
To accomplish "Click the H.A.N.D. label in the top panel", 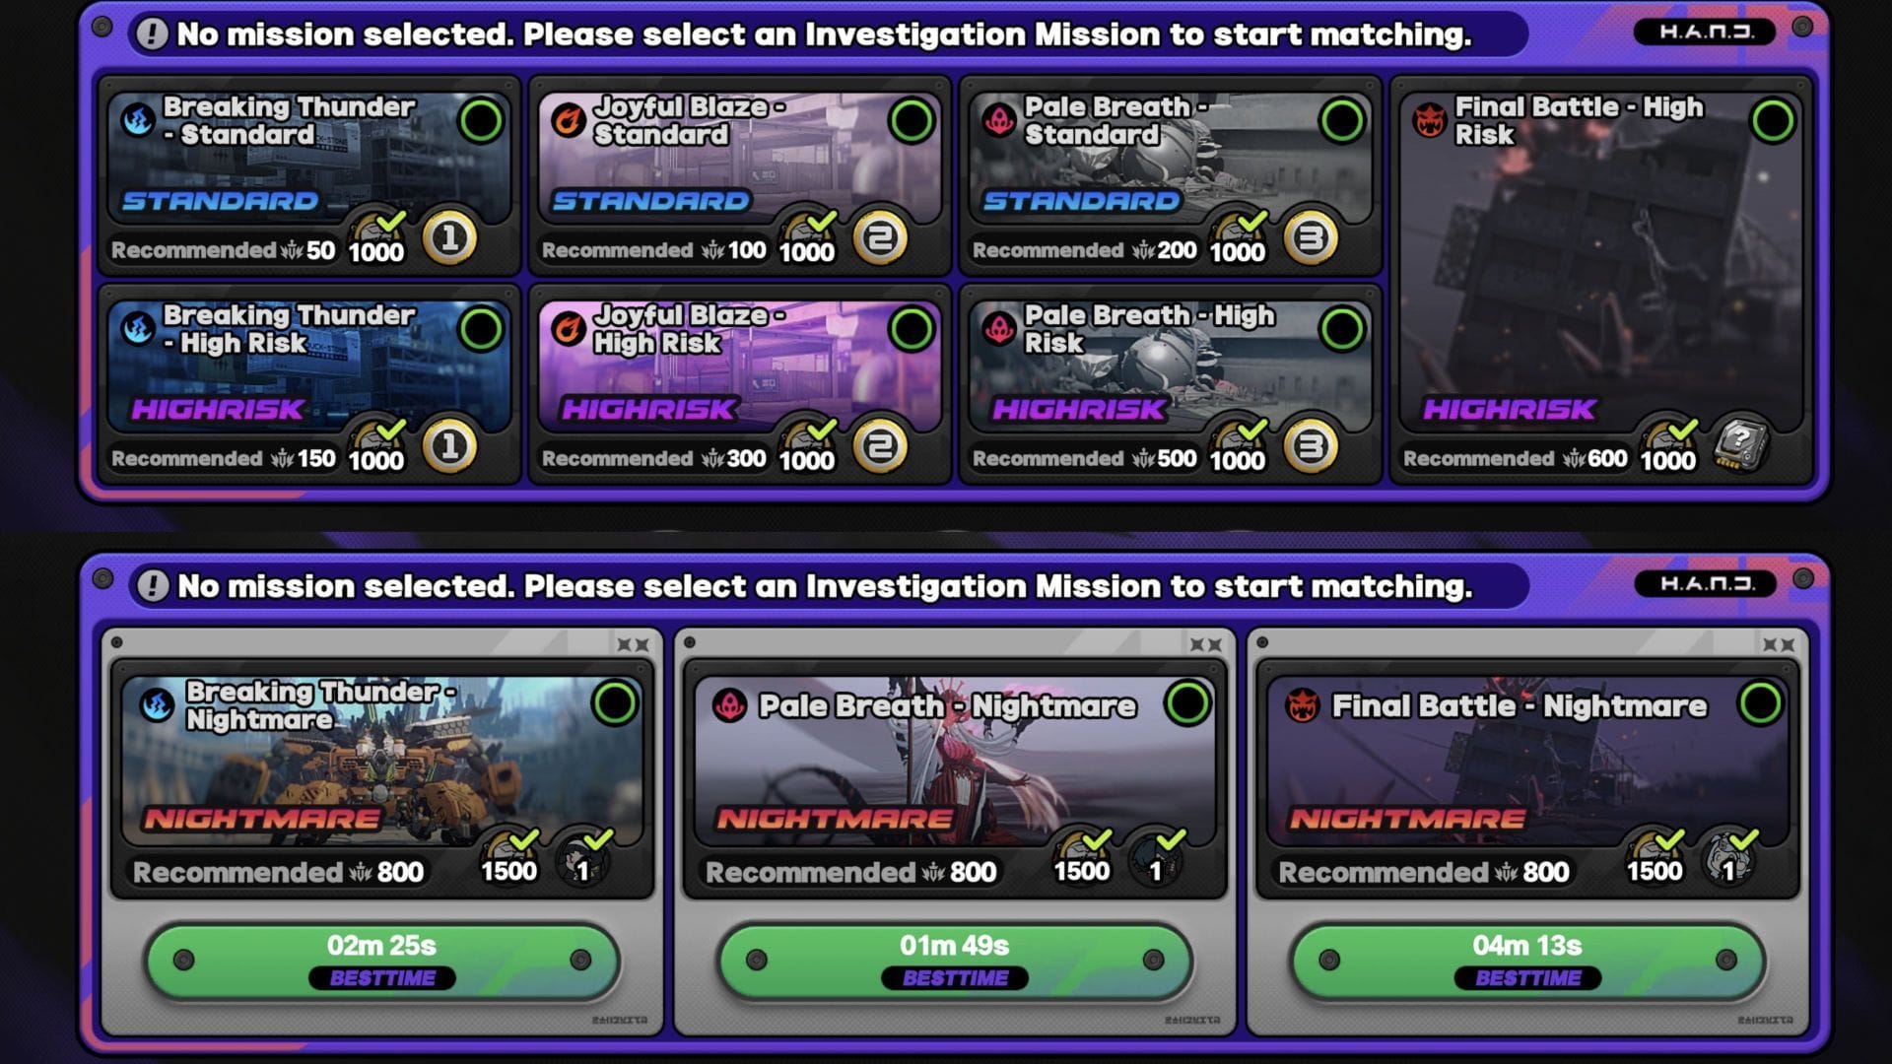I will [x=1706, y=33].
